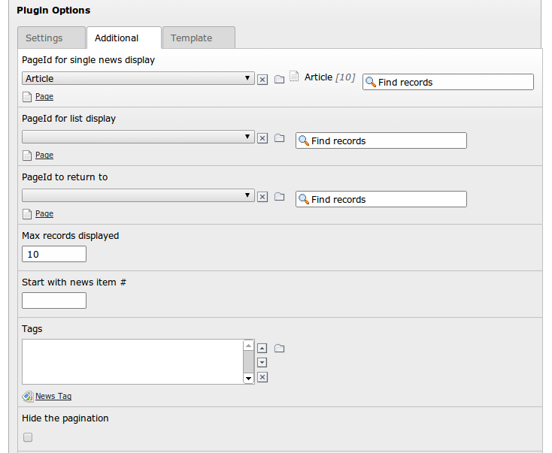Image resolution: width=552 pixels, height=453 pixels.
Task: Open folder browser for PageId to return to
Action: [x=279, y=196]
